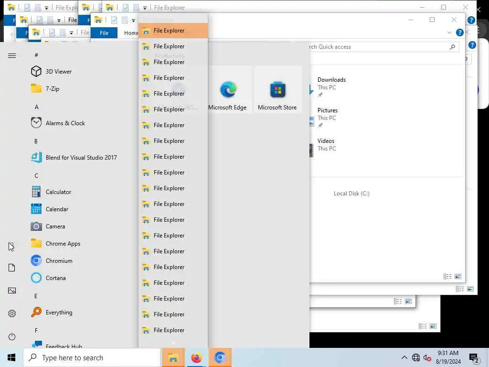The image size is (489, 367).
Task: Select the highlighted File Explorer entry
Action: (173, 31)
